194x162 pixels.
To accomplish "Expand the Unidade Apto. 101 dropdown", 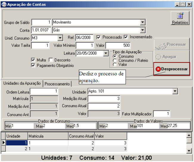I will [175, 91].
